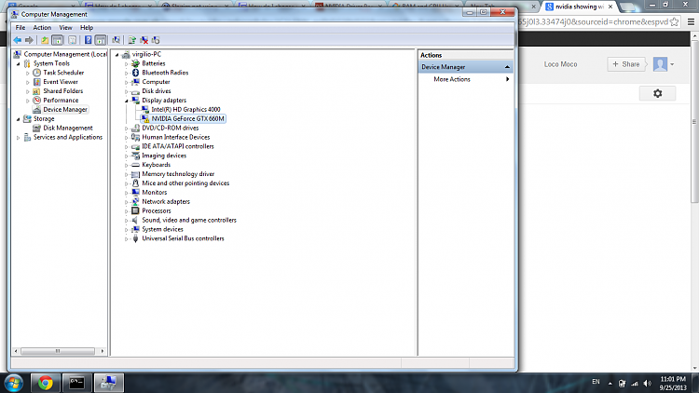Click the Computer category icon

135,82
